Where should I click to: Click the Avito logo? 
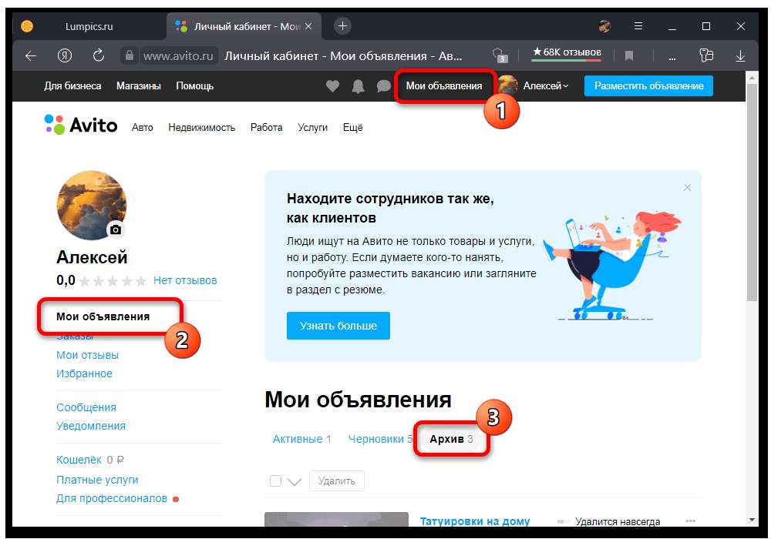[81, 126]
